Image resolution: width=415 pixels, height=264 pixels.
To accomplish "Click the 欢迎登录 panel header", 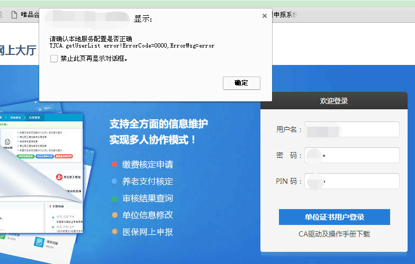I will 334,101.
